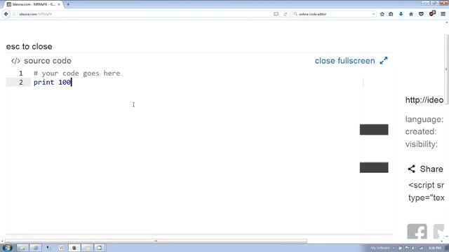
Task: Open new tab with the plus button
Action: 68,4
